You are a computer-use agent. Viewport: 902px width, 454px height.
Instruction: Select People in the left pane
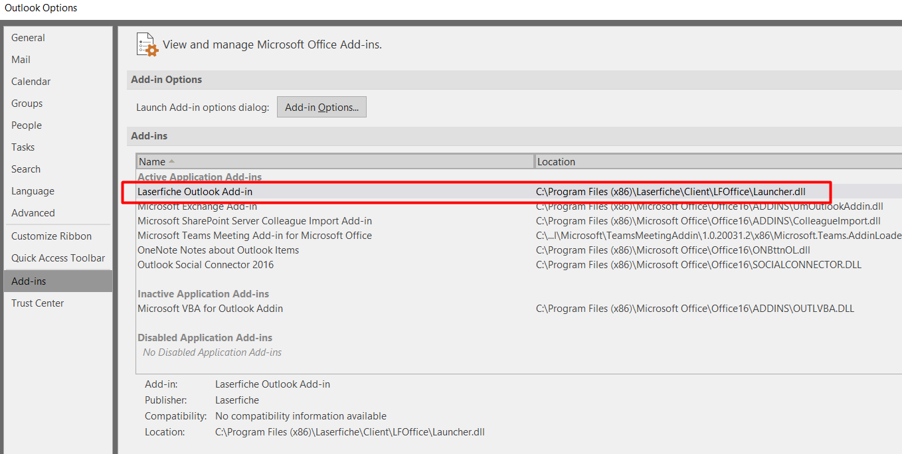[58, 125]
